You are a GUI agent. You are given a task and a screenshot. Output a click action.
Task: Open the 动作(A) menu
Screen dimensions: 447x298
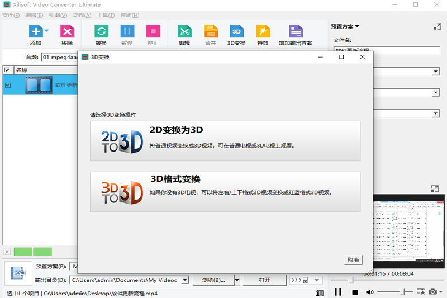pyautogui.click(x=82, y=15)
